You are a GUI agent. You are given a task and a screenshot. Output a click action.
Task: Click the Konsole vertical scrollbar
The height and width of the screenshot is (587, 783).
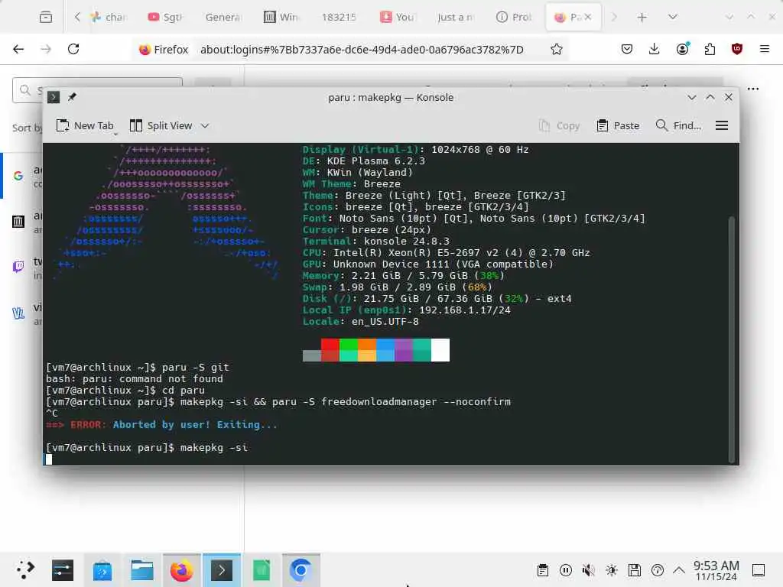[732, 339]
